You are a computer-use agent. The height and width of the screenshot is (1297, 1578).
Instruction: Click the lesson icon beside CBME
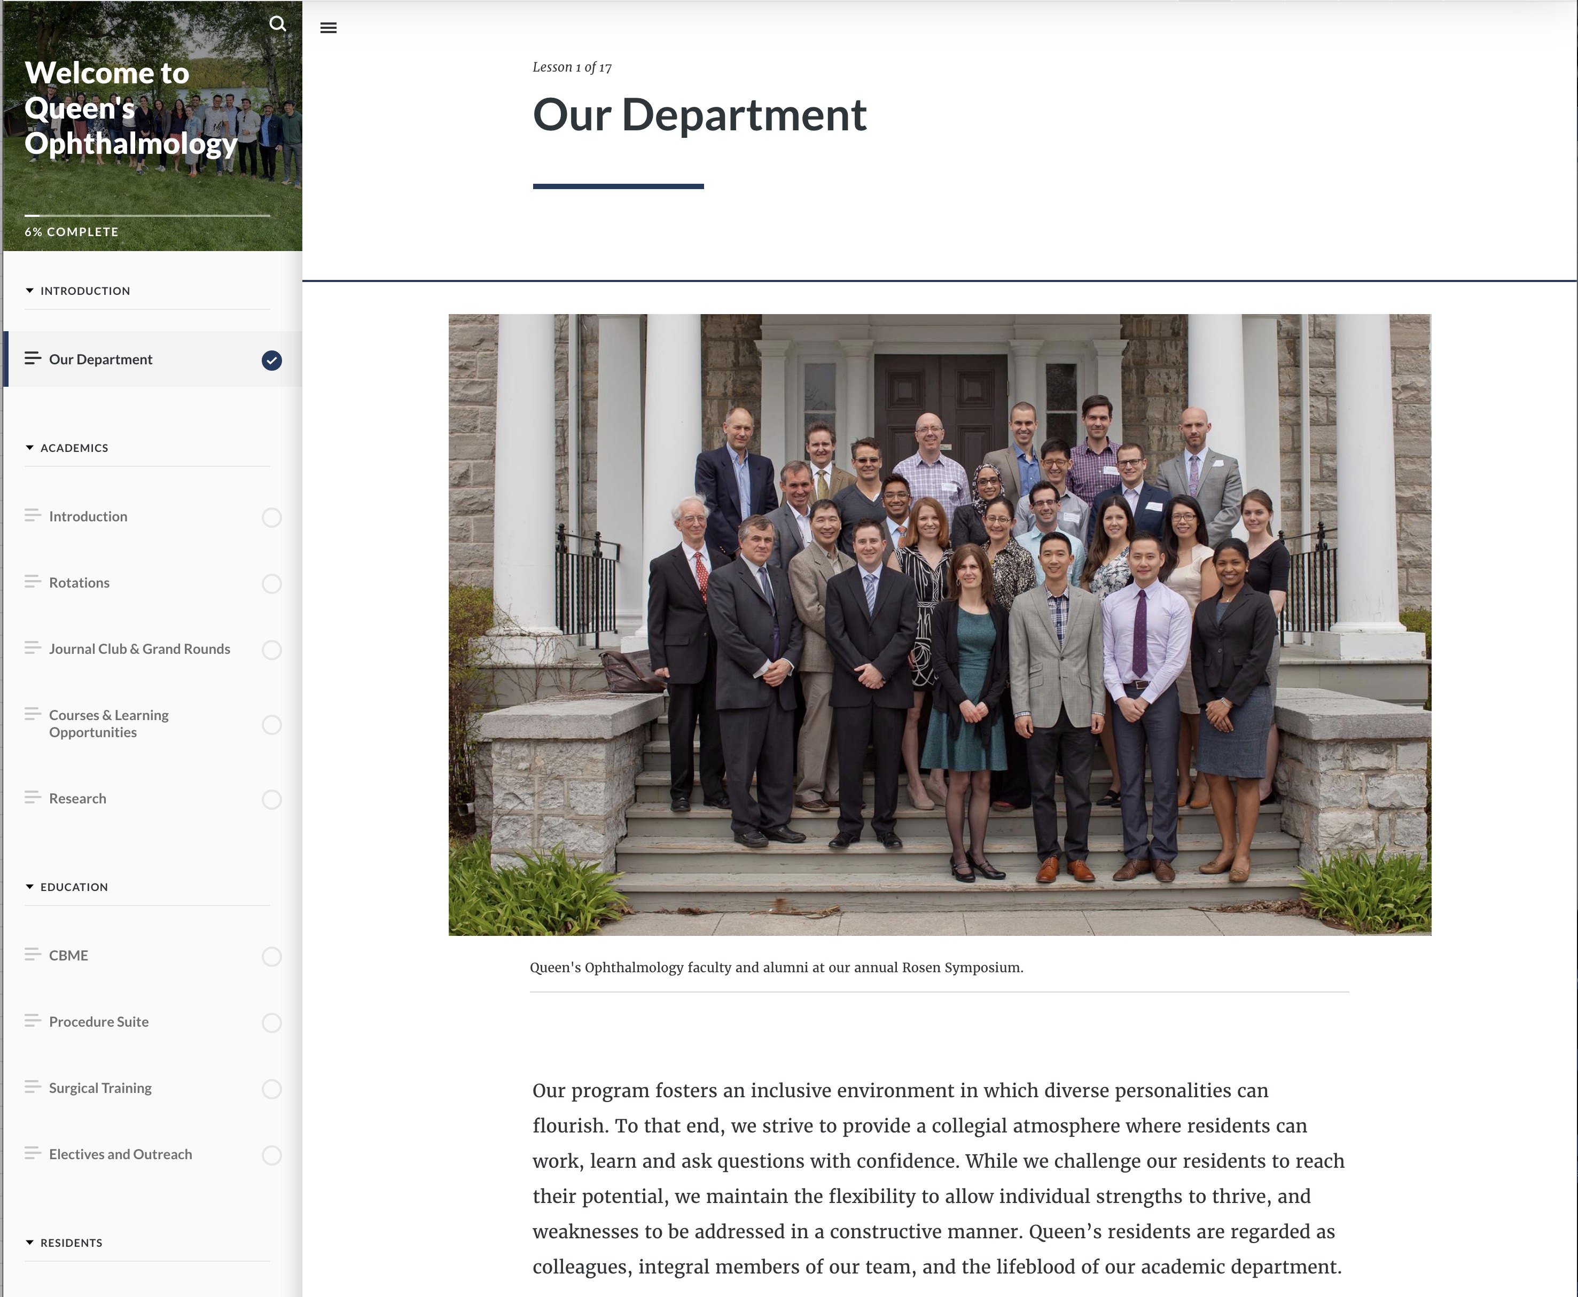[32, 955]
